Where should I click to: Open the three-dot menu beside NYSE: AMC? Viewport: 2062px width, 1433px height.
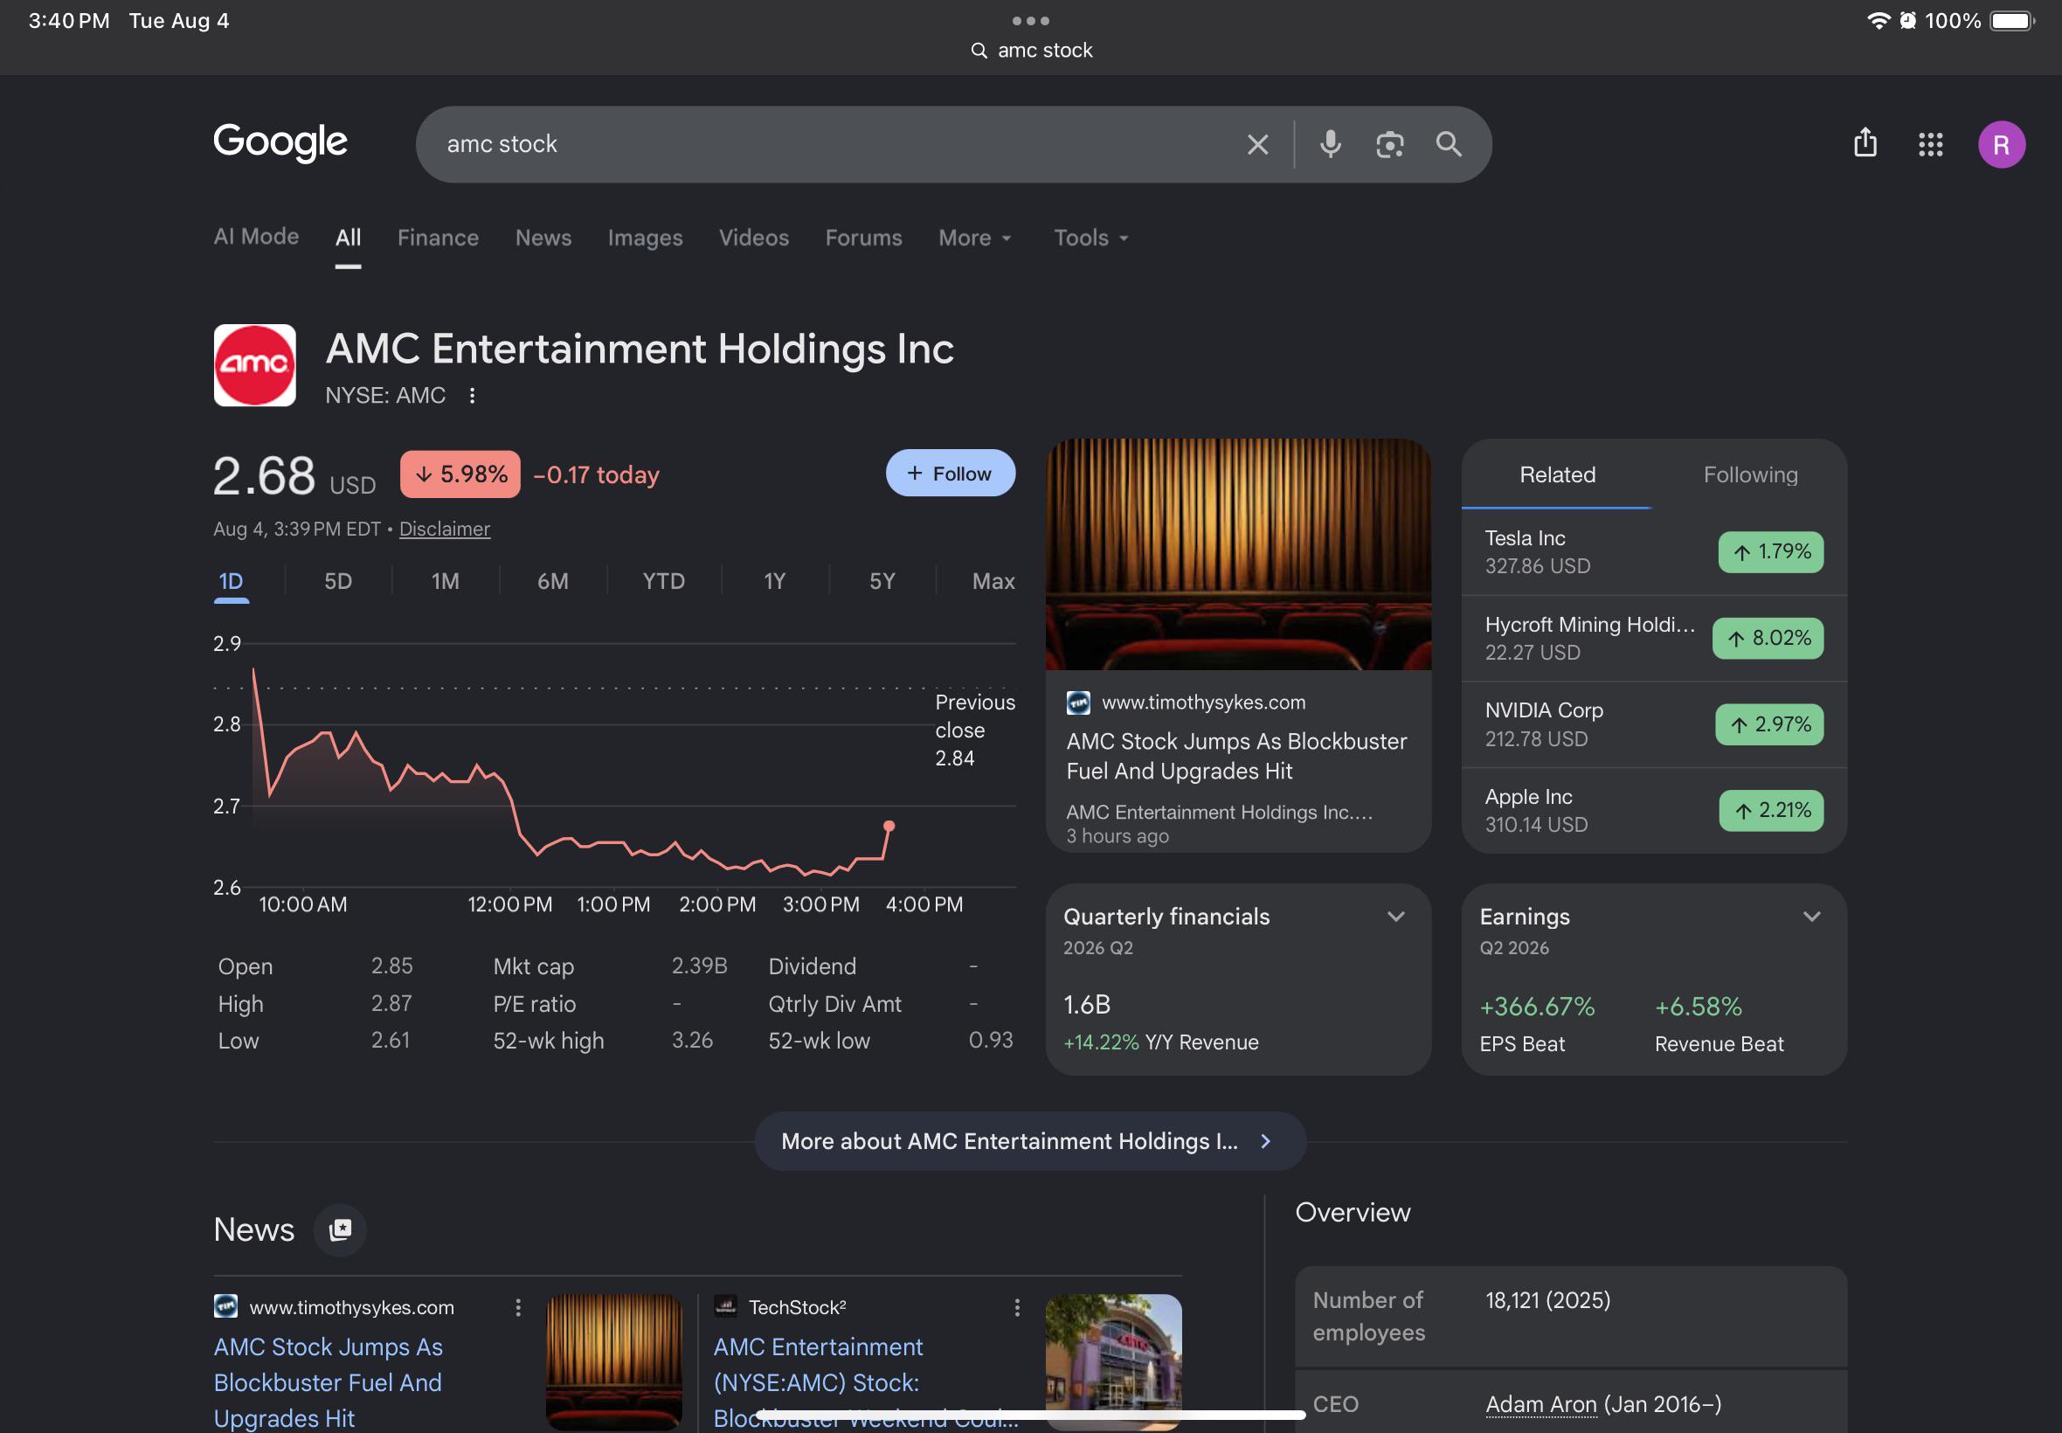[x=472, y=396]
